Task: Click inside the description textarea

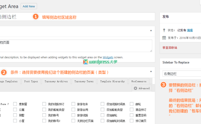Action: coord(76,46)
